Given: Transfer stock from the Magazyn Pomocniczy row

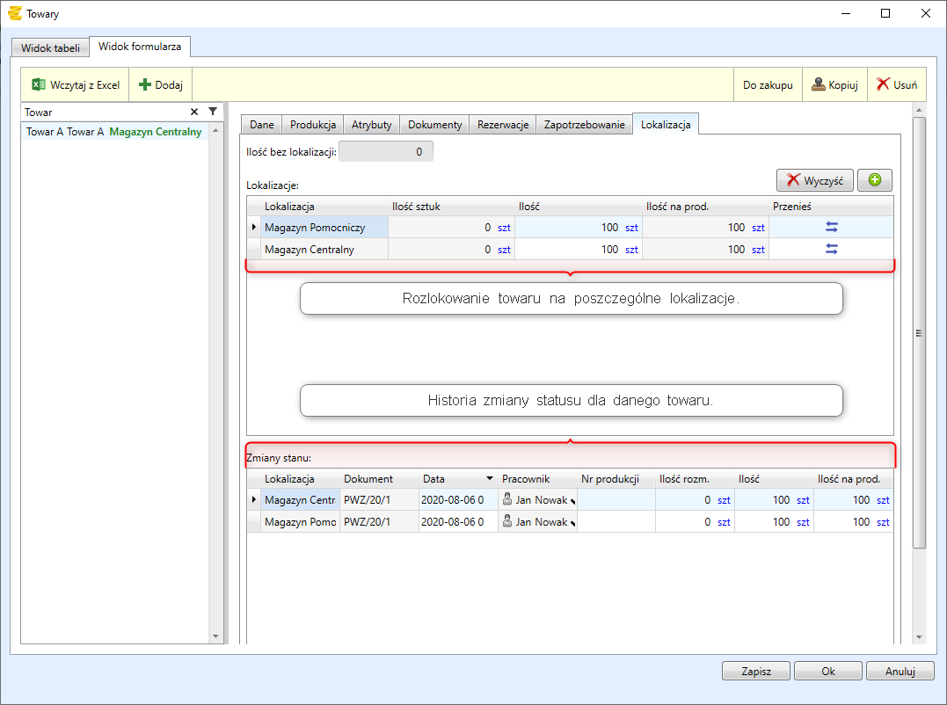Looking at the screenshot, I should 831,227.
